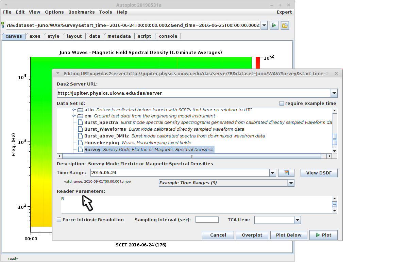This screenshot has width=407, height=262.
Task: Click the green play button beside address bar
Action: click(274, 25)
